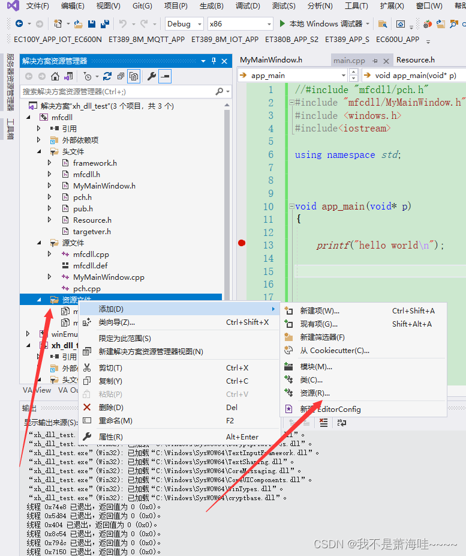Image resolution: width=466 pixels, height=556 pixels.
Task: Toggle the Preview Selected Items icon
Action: tap(165, 76)
